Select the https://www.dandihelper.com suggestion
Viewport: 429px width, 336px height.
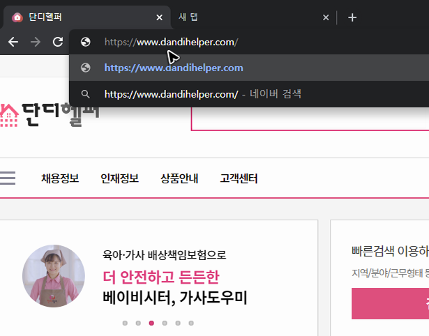coord(249,68)
